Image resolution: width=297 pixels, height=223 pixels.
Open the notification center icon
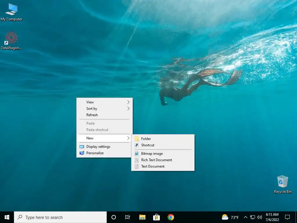click(x=287, y=217)
